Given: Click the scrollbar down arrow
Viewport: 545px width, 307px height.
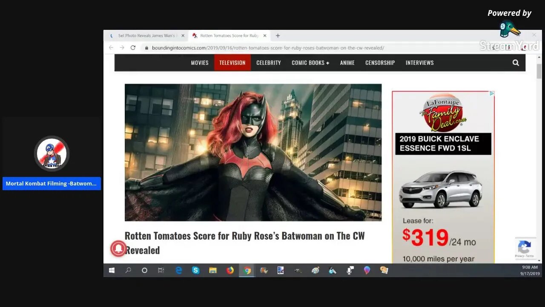Looking at the screenshot, I should click(x=539, y=260).
